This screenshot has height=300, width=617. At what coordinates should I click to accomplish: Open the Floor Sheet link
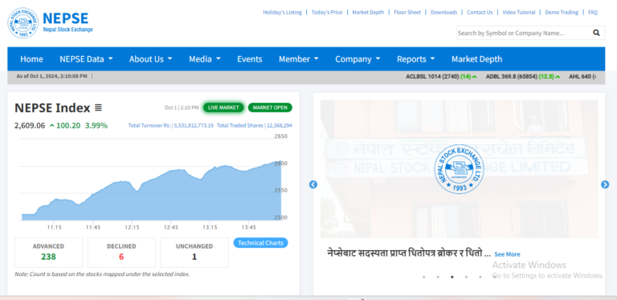[407, 12]
